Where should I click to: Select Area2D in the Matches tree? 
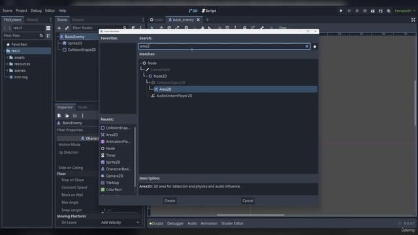click(x=165, y=89)
